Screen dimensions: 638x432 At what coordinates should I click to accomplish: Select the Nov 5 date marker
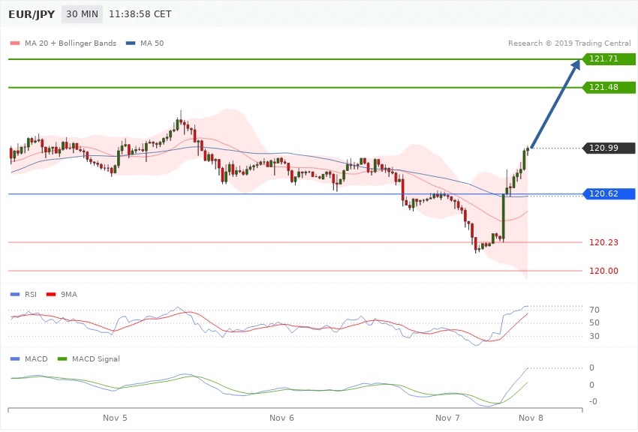coord(115,416)
